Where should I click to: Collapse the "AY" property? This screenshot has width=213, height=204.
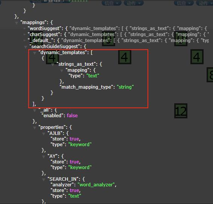(44, 157)
